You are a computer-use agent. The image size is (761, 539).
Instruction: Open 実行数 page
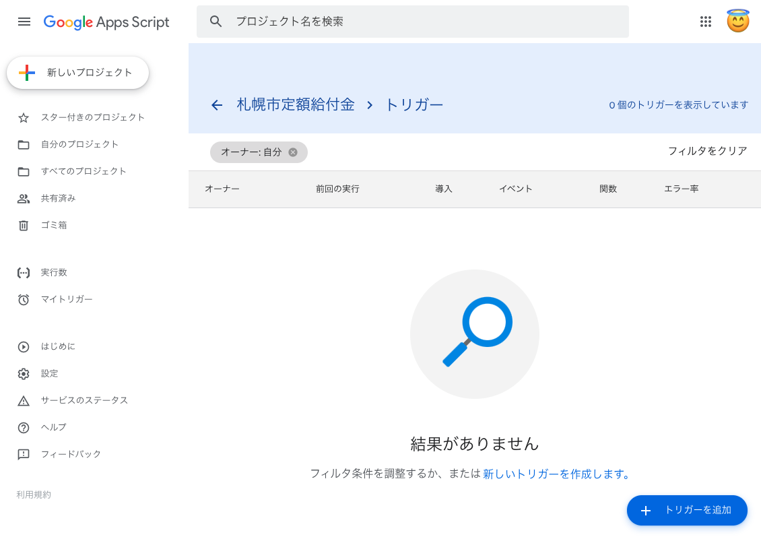pos(54,272)
